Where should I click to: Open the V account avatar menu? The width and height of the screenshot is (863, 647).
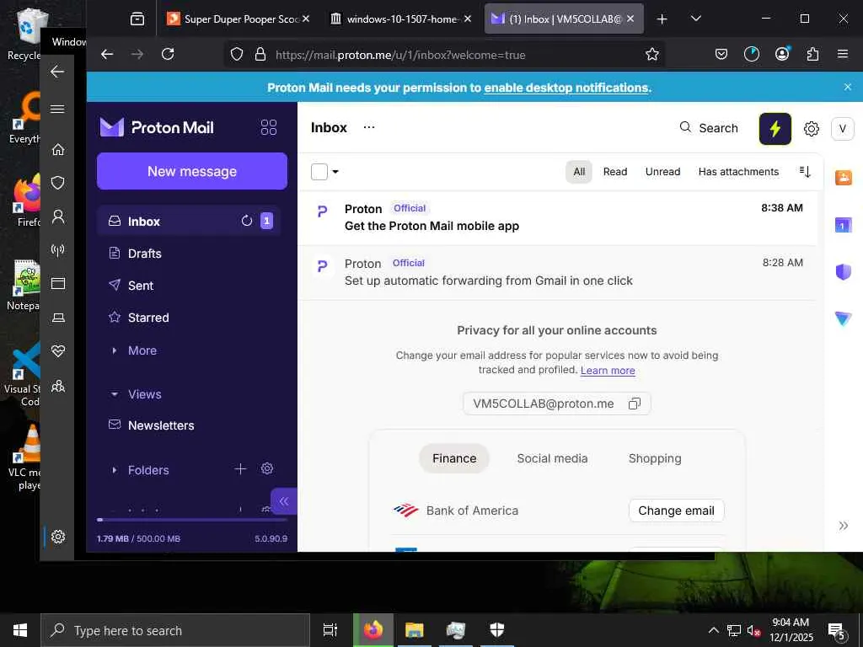click(842, 129)
